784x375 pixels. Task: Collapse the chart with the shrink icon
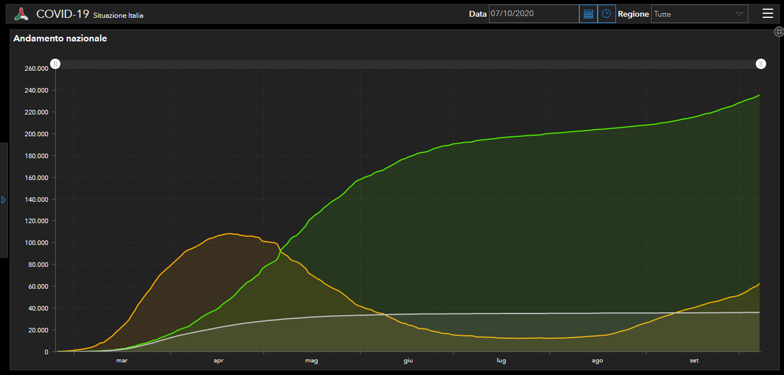(x=778, y=32)
